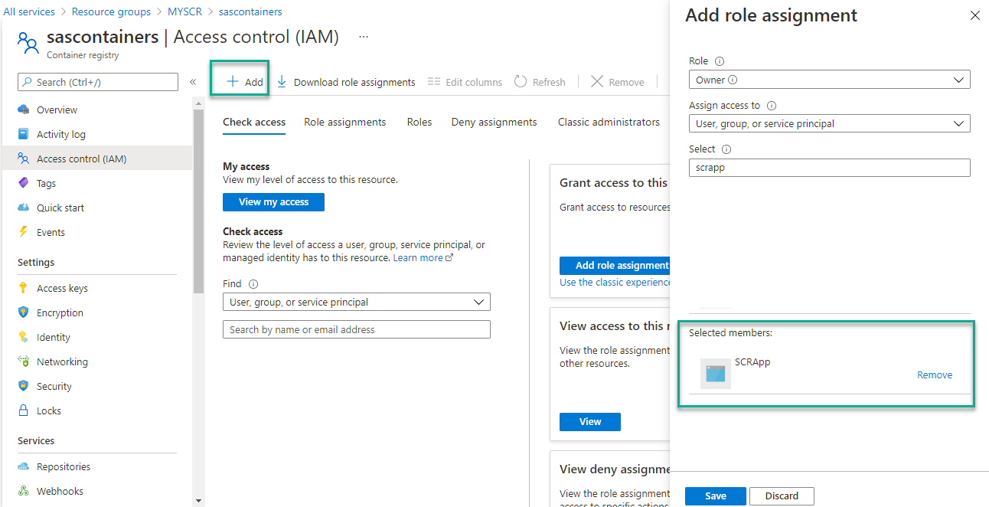Click the View my access button
The image size is (989, 507).
click(273, 202)
